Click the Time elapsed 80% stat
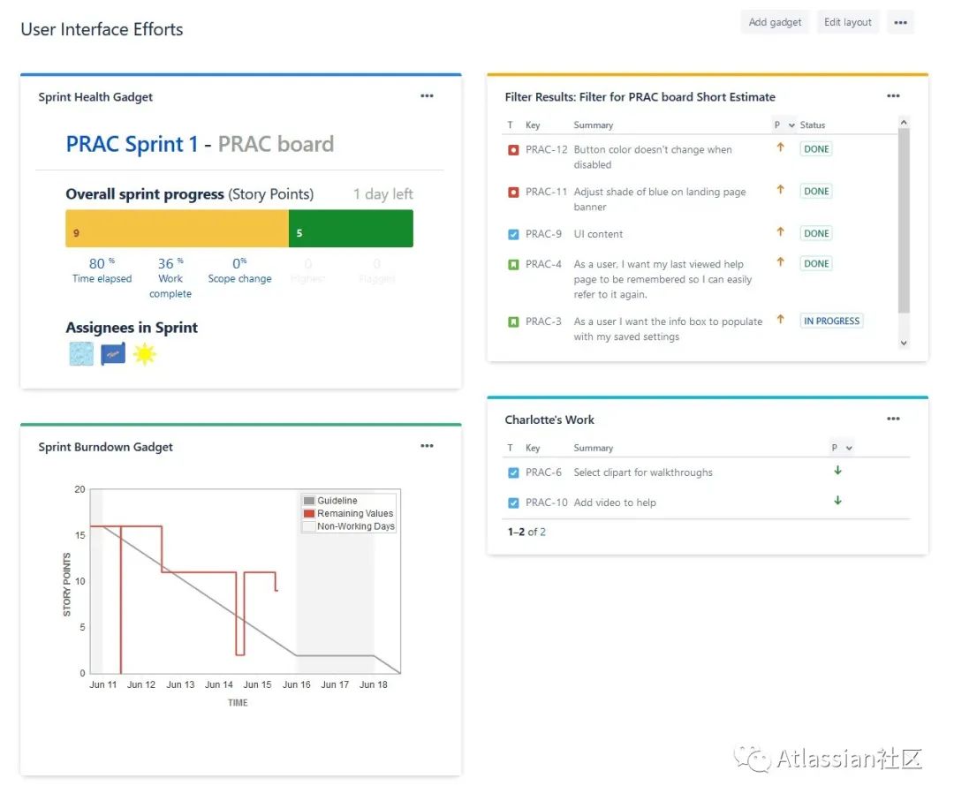This screenshot has height=801, width=954. 102,270
